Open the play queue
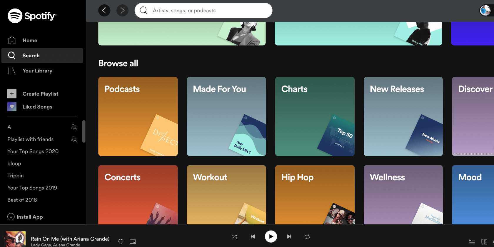The height and width of the screenshot is (247, 494). coord(472,242)
